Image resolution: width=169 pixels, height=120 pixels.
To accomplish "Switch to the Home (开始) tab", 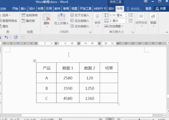I will pyautogui.click(x=15, y=9).
